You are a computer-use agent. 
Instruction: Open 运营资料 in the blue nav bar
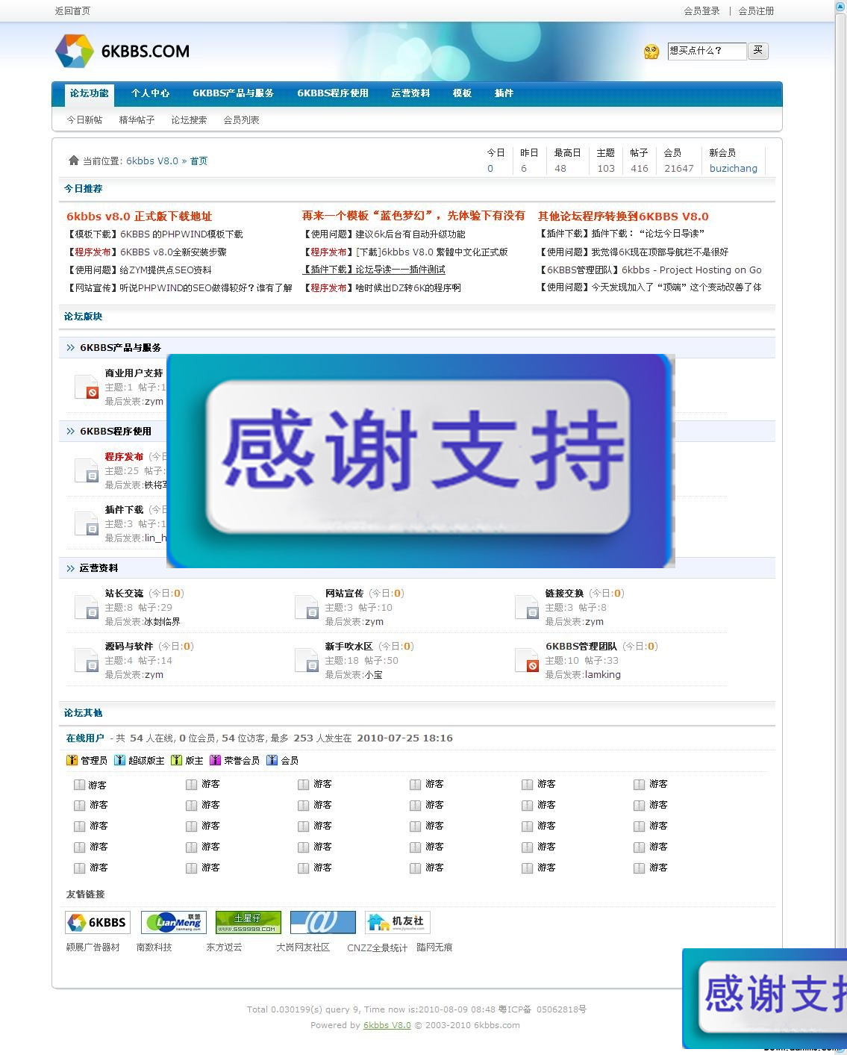(410, 93)
